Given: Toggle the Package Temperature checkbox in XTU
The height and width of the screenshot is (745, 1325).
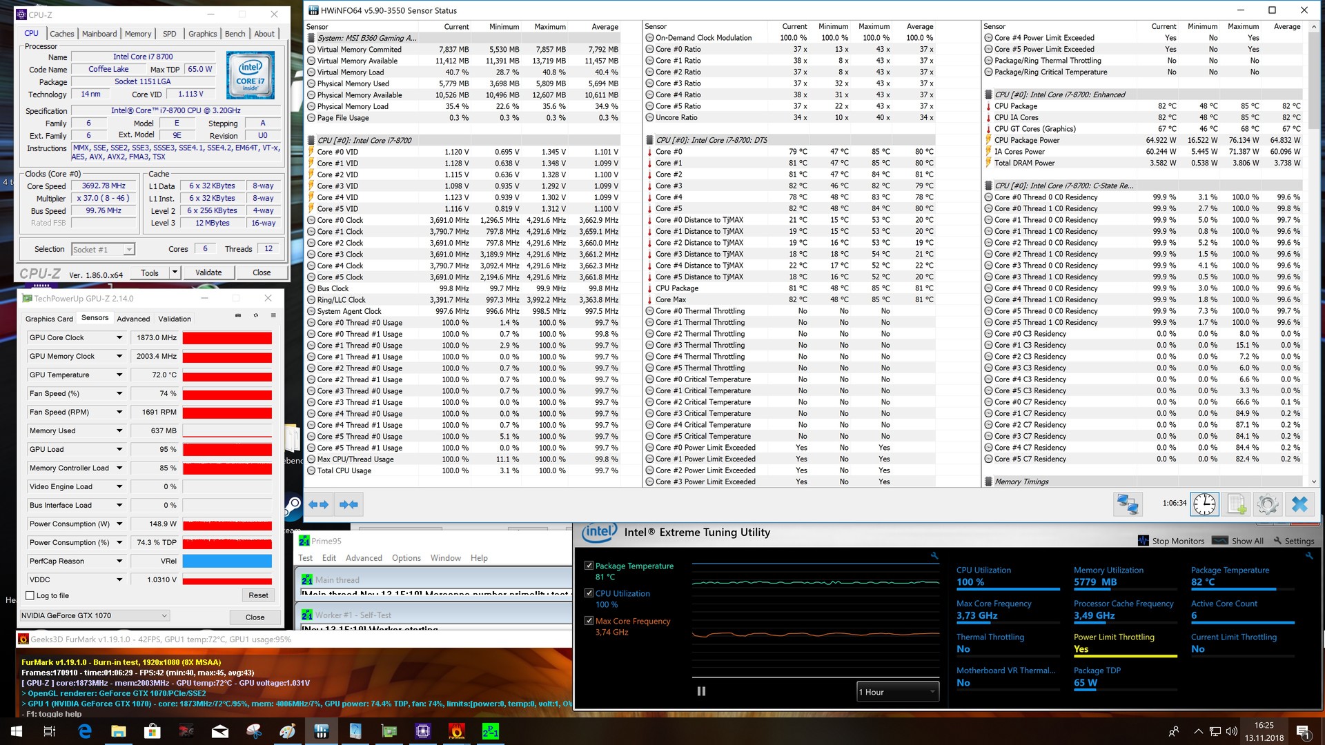Looking at the screenshot, I should pyautogui.click(x=589, y=566).
